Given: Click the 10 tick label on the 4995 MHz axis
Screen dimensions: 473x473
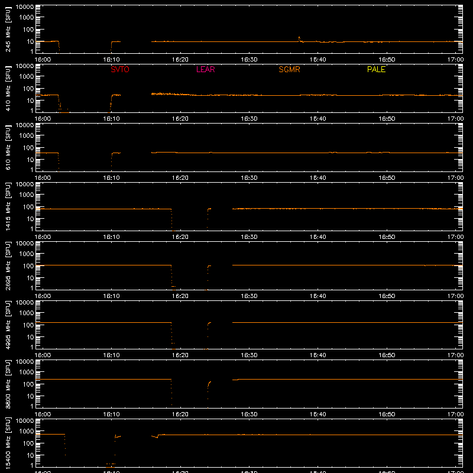Looking at the screenshot, I should [x=30, y=337].
